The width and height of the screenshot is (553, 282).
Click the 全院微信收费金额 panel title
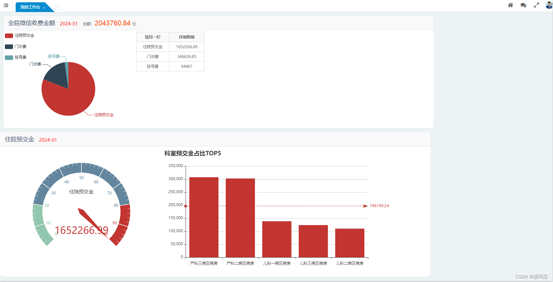pyautogui.click(x=32, y=23)
